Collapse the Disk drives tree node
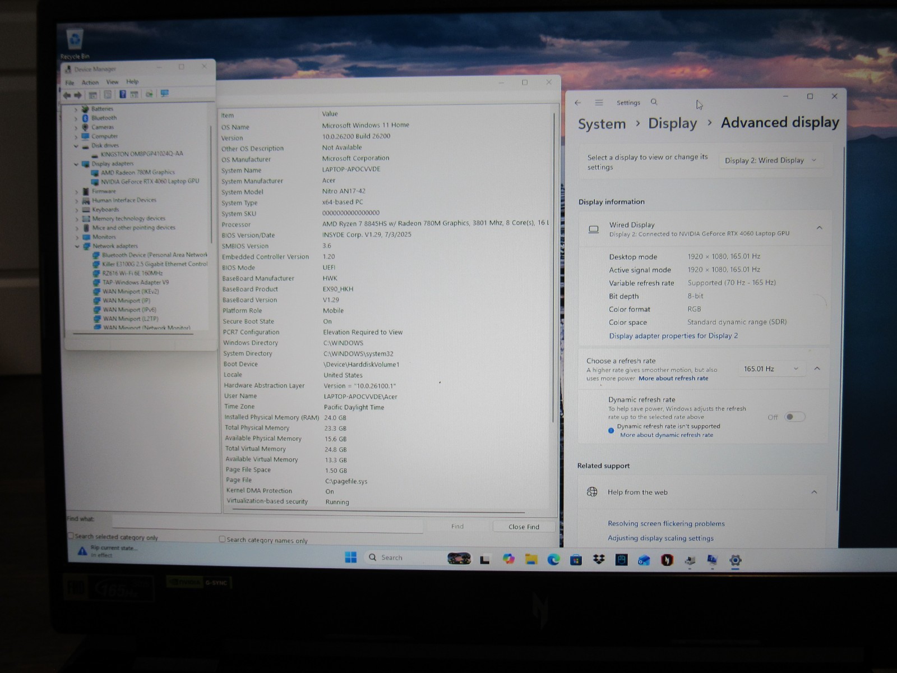Screen dimensions: 897x673 pyautogui.click(x=76, y=146)
